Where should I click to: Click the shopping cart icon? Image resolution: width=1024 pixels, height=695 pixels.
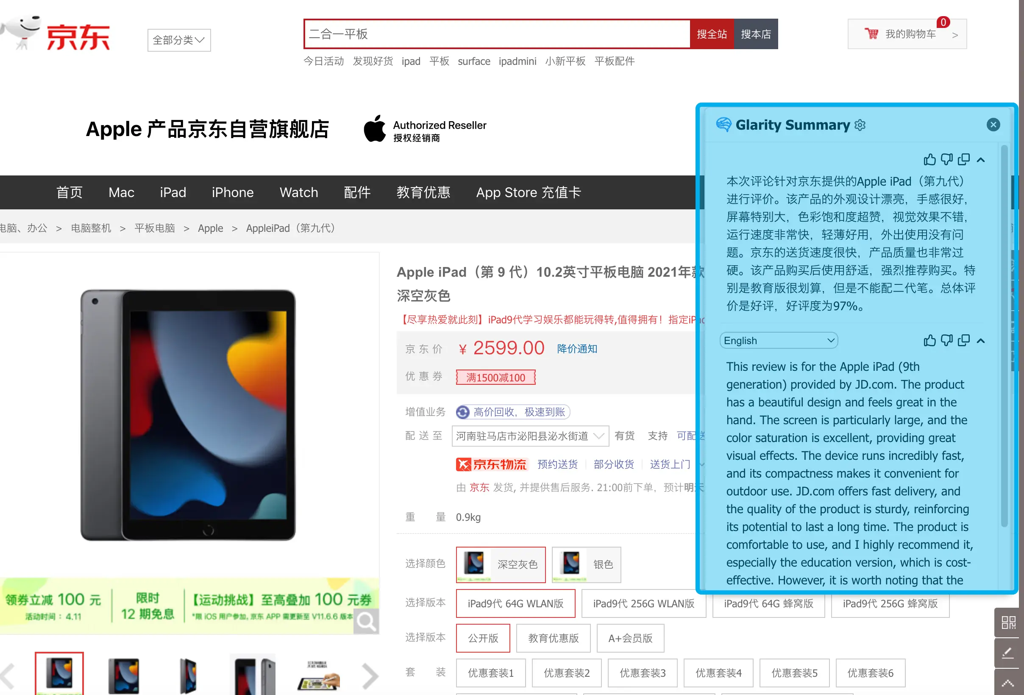click(871, 34)
